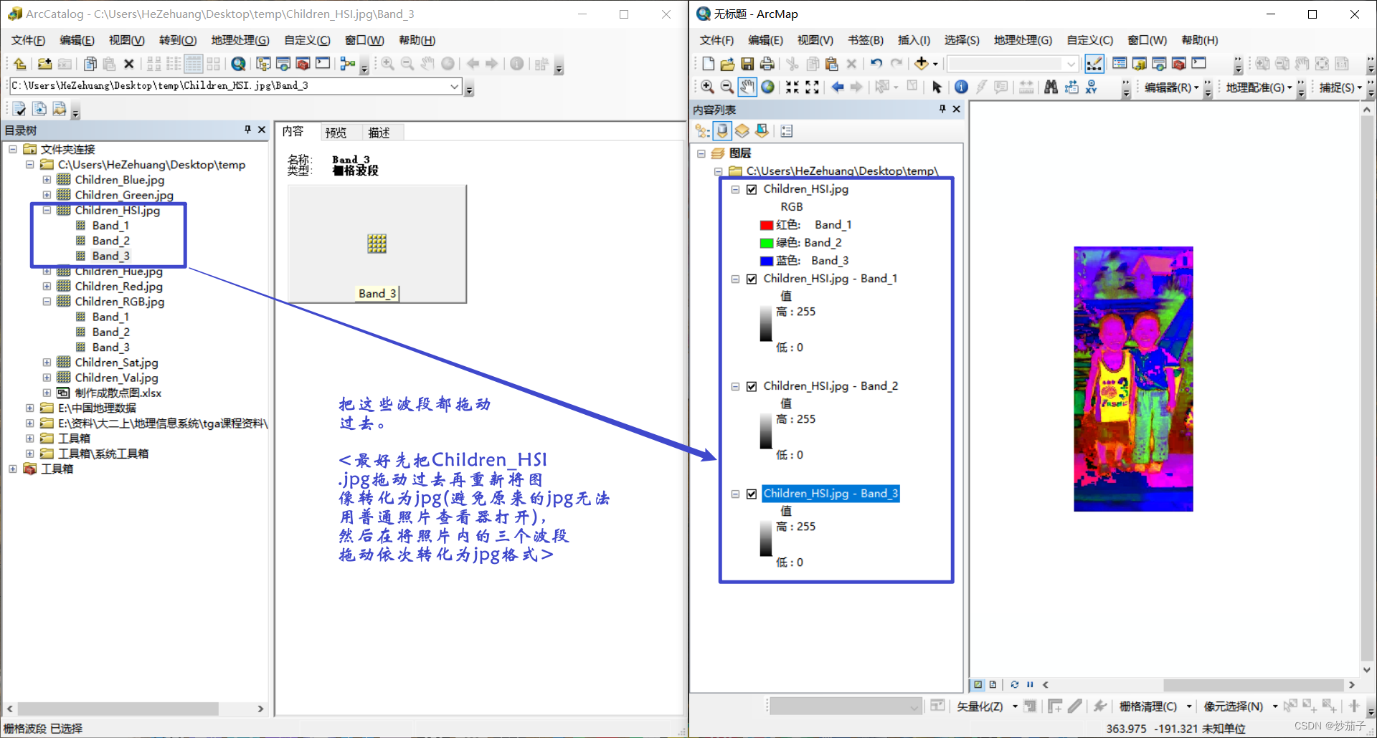Click the Delete X icon in ArcCatalog toolbar
The height and width of the screenshot is (738, 1377).
129,64
